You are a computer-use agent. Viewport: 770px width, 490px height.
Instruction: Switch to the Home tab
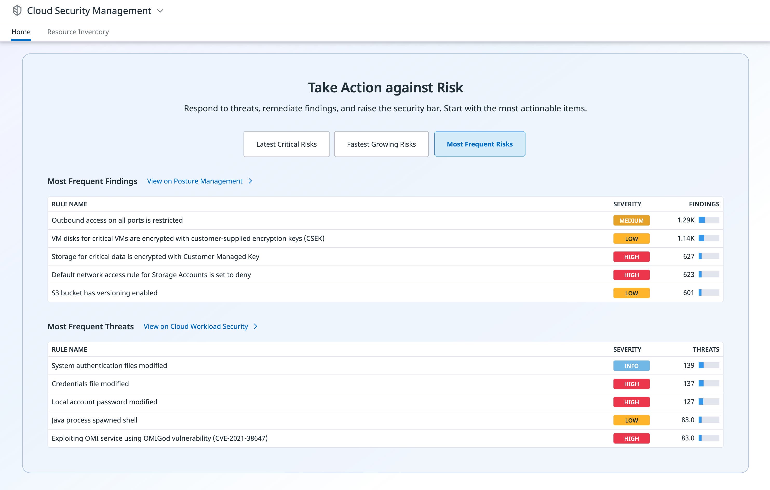pos(21,32)
